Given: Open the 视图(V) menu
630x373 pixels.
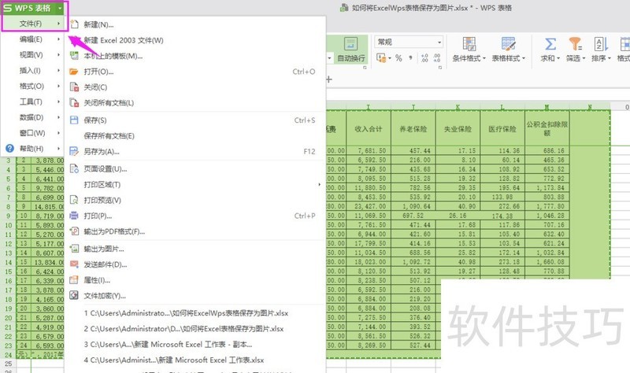Looking at the screenshot, I should click(x=33, y=55).
